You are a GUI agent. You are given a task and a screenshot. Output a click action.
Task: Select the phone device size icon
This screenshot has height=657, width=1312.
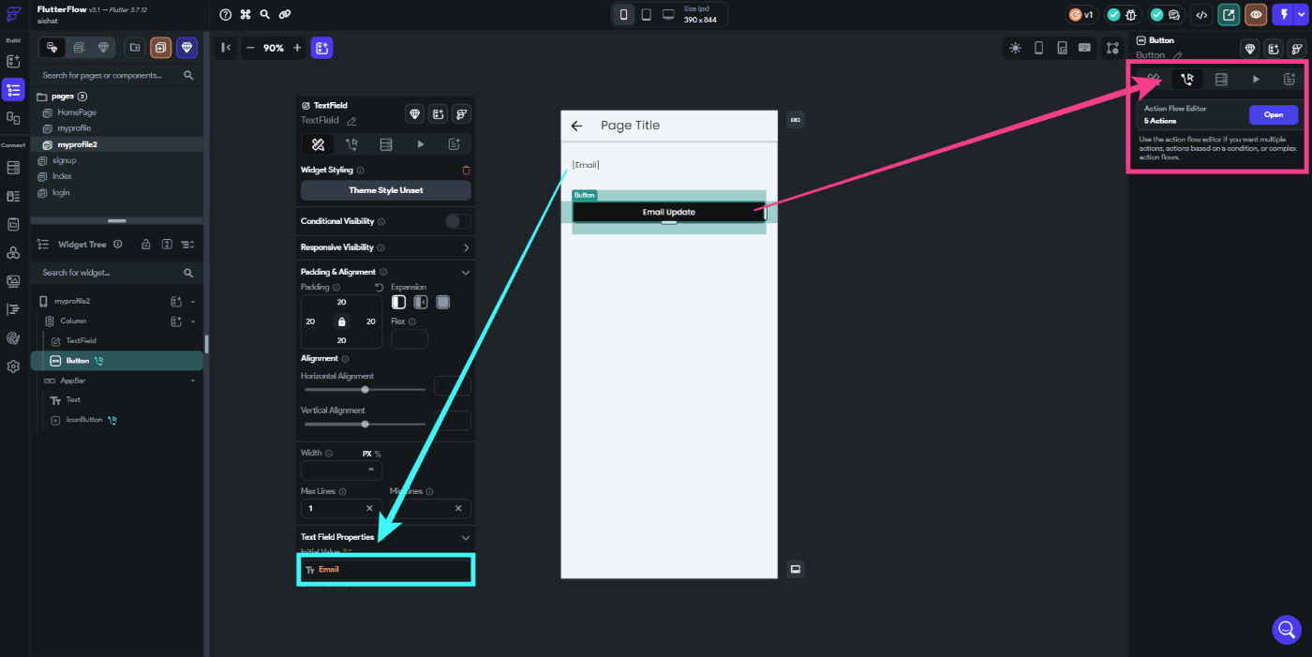[623, 14]
